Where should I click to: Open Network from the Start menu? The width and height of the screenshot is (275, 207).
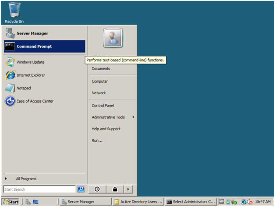(99, 93)
